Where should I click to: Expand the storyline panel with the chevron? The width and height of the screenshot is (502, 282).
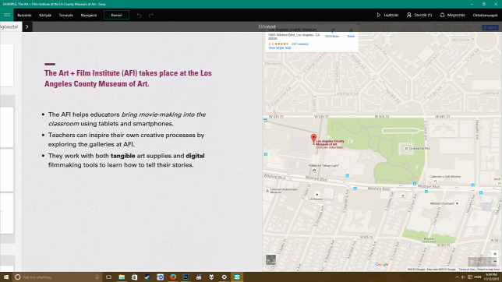[x=27, y=26]
